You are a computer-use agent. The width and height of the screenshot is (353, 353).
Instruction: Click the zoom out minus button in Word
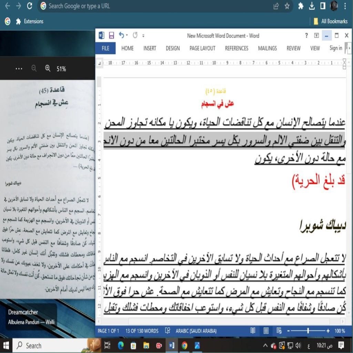pyautogui.click(x=289, y=331)
